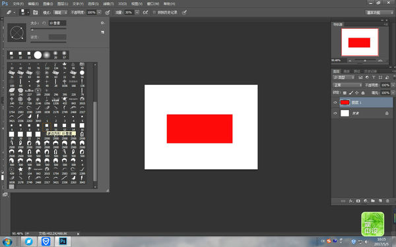Click the navigator zoom in icon

380,61
